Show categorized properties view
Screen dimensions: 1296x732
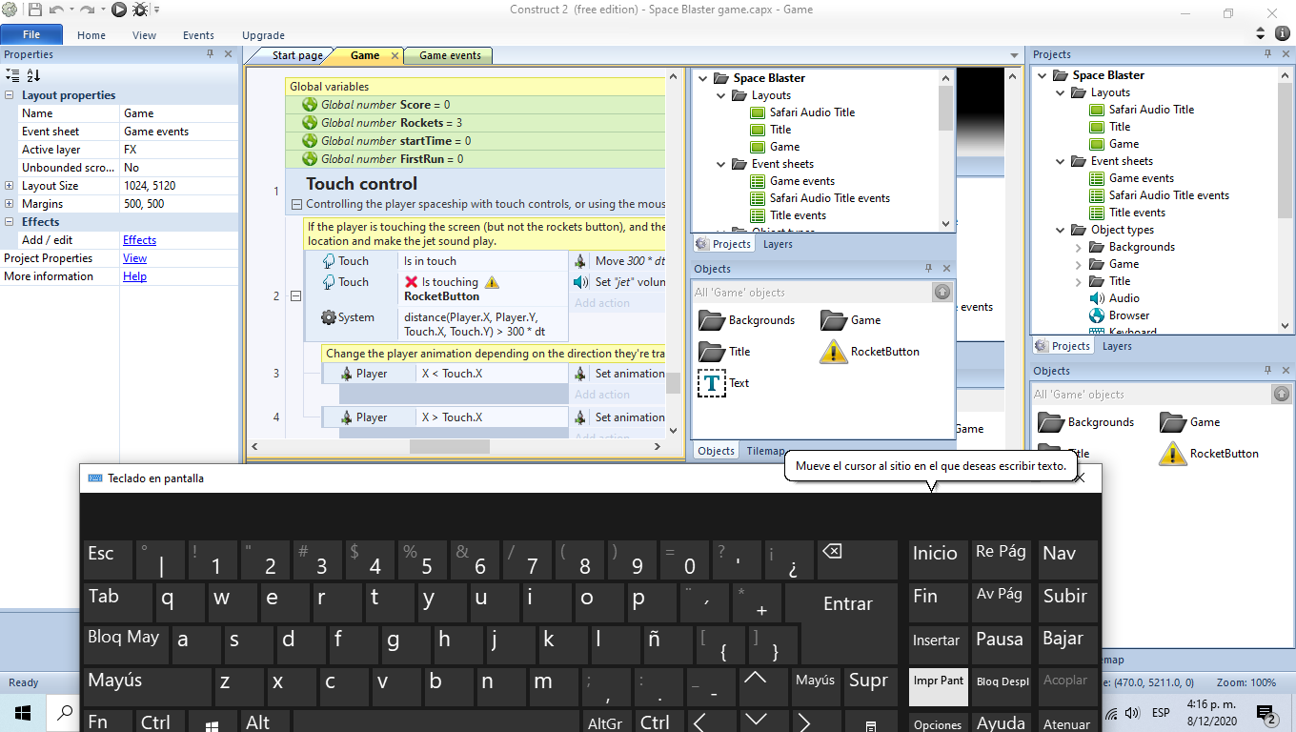12,75
